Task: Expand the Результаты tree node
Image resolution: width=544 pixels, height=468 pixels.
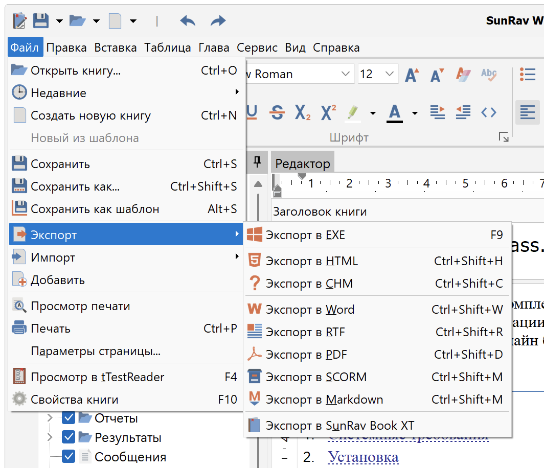Action: pyautogui.click(x=50, y=438)
